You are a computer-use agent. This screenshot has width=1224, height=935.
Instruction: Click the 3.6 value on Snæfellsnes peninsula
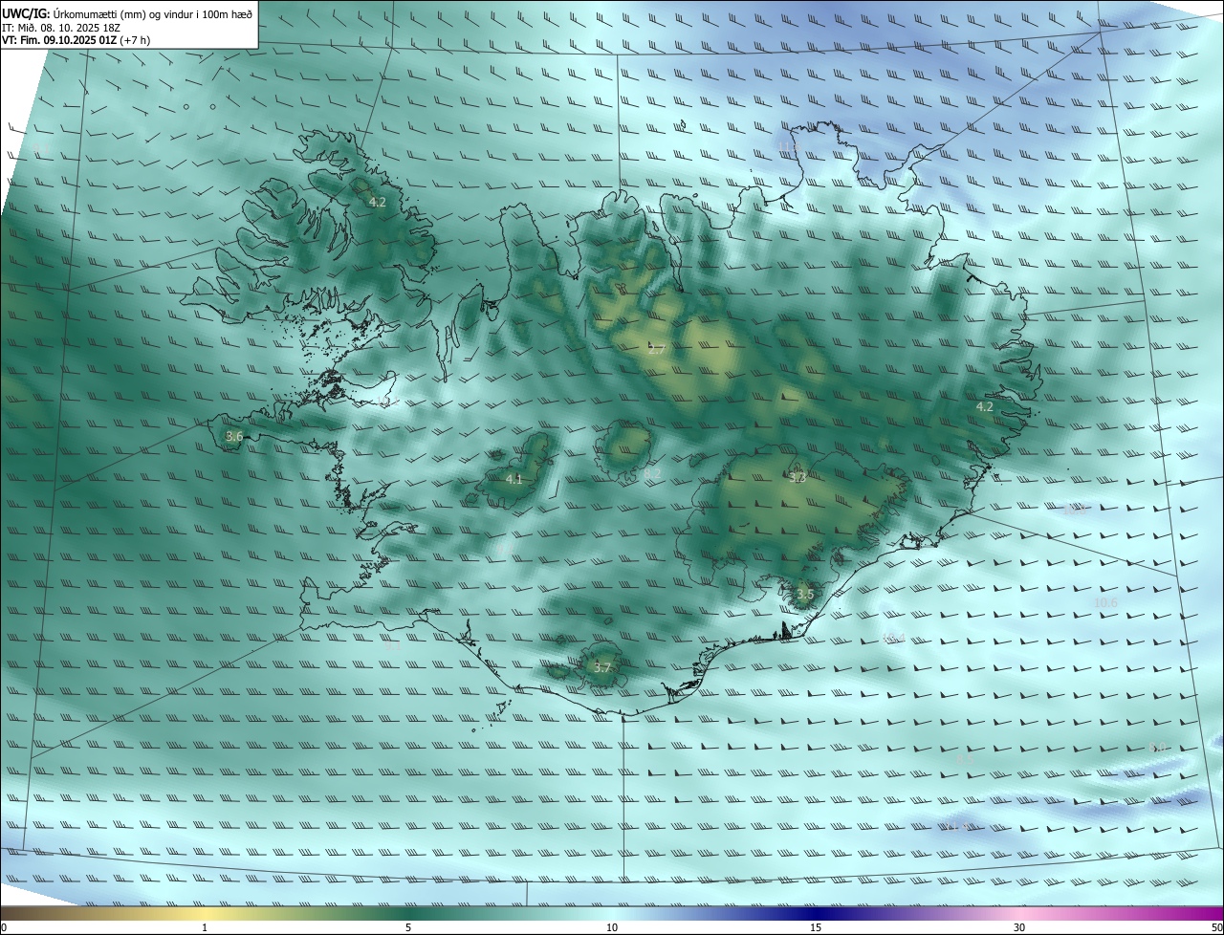point(234,437)
